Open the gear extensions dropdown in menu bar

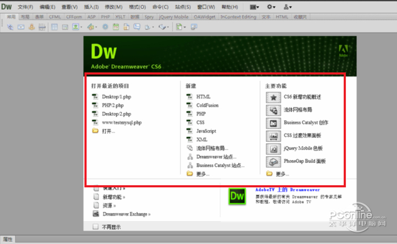pyautogui.click(x=271, y=7)
